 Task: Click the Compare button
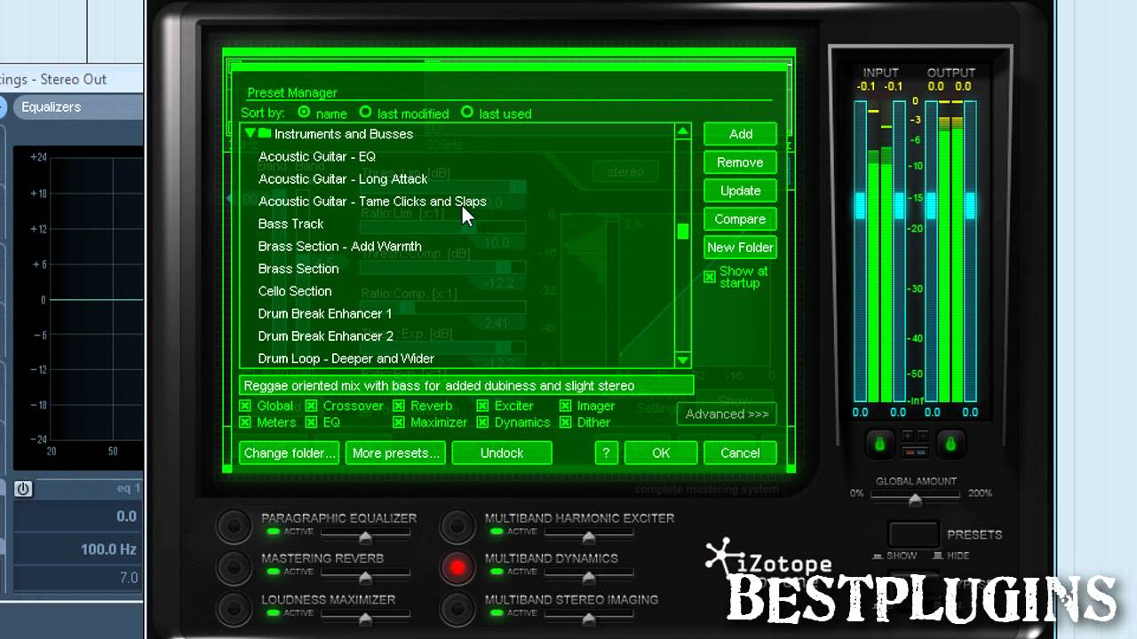741,219
